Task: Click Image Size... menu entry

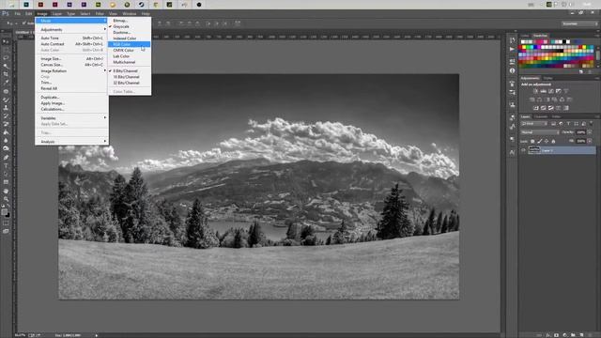Action: pos(71,58)
